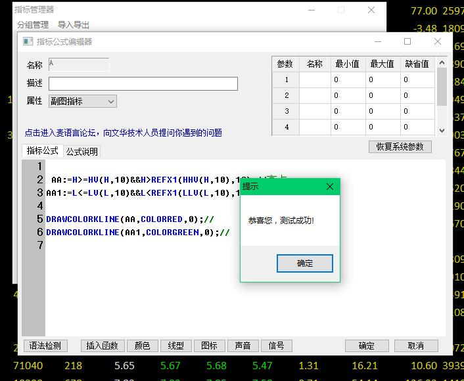Open the 分组管理 menu
The image size is (464, 381).
coord(33,25)
